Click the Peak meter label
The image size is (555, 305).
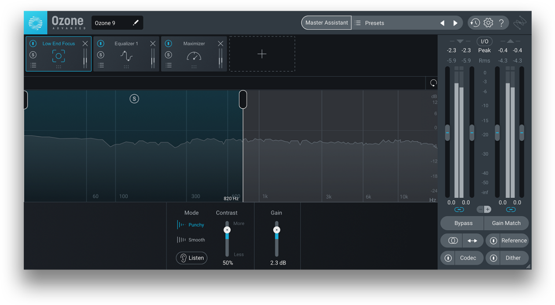[484, 51]
